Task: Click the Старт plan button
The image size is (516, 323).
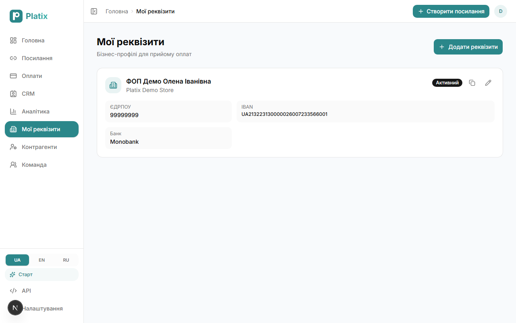Action: (42, 275)
